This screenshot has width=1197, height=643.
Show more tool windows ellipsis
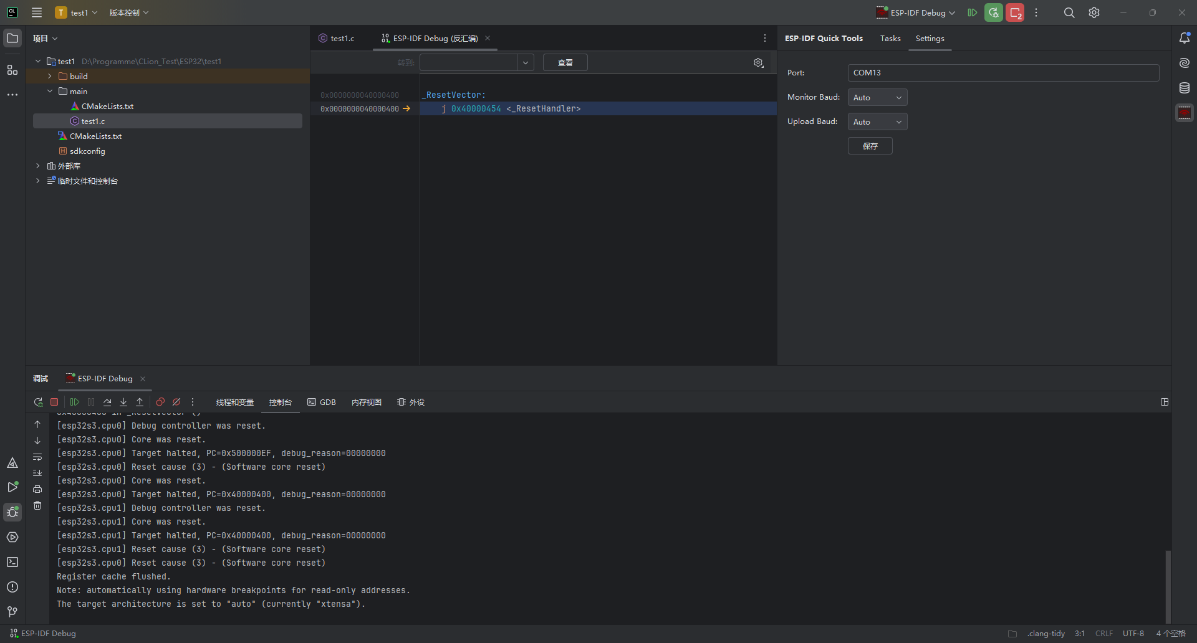[x=12, y=95]
